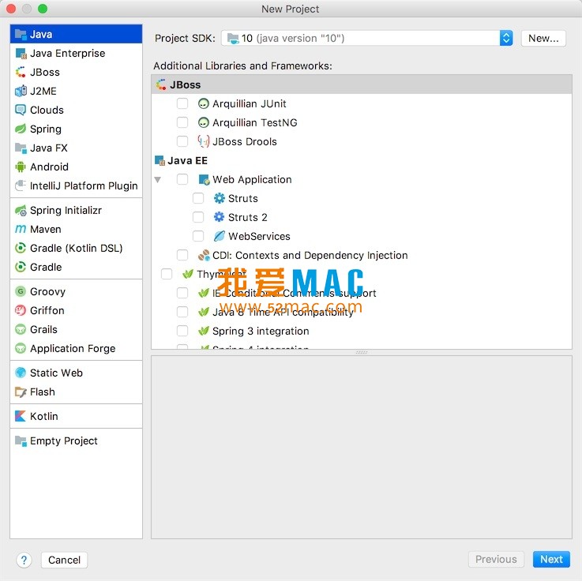Click the IntelliJ Platform Plugin icon
This screenshot has width=582, height=581.
click(x=21, y=186)
